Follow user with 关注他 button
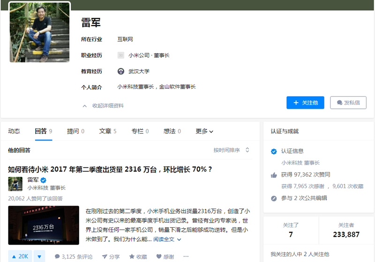 (x=305, y=103)
